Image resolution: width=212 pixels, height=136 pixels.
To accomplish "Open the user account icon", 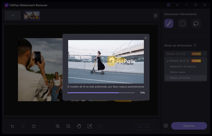I will [x=169, y=5].
